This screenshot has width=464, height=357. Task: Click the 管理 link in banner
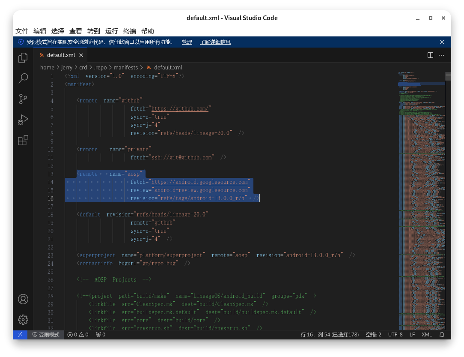point(187,42)
